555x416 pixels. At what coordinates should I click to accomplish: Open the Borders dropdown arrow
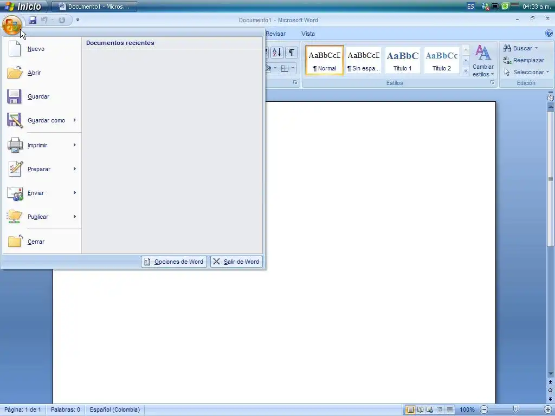coord(293,68)
